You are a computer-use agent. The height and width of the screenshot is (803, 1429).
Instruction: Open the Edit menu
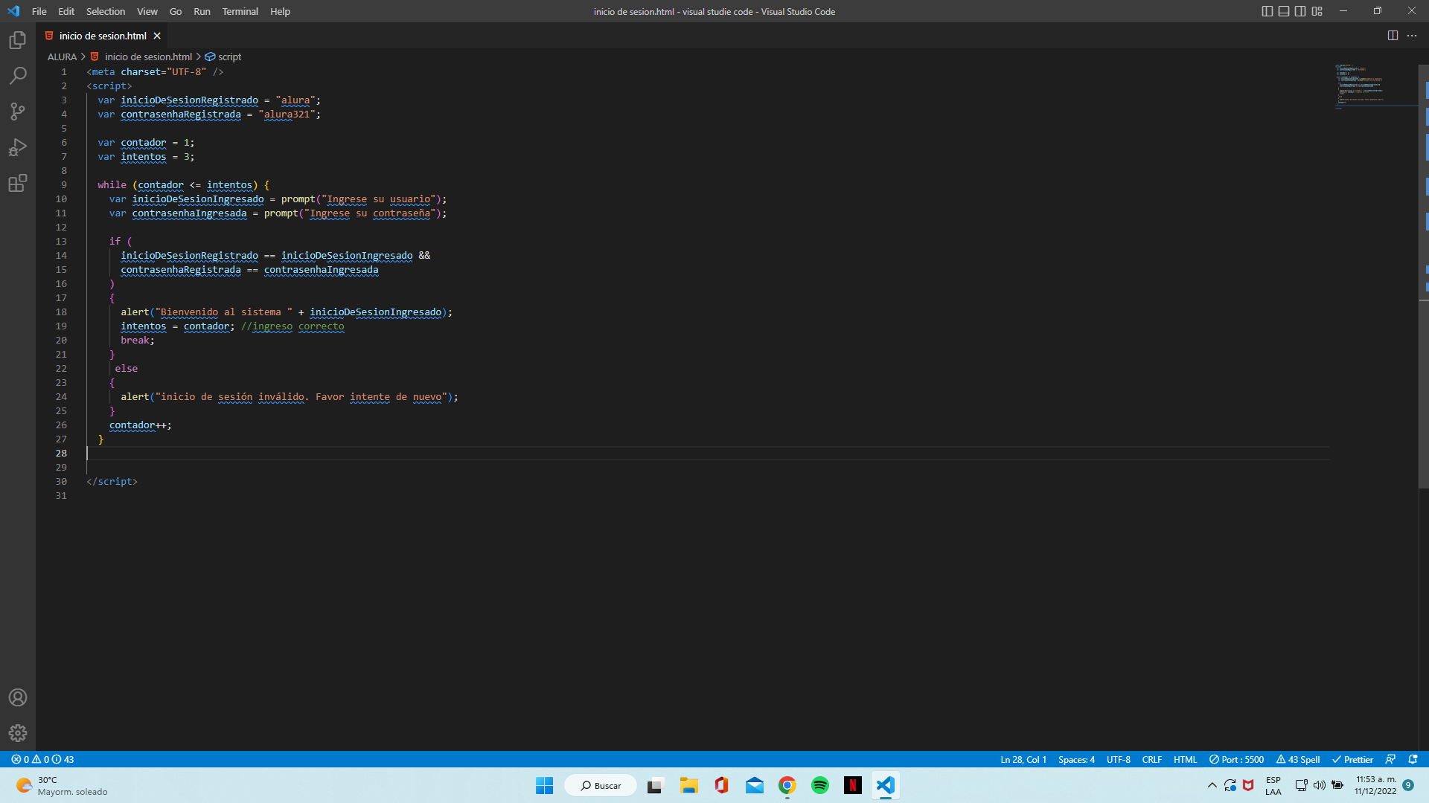point(66,11)
